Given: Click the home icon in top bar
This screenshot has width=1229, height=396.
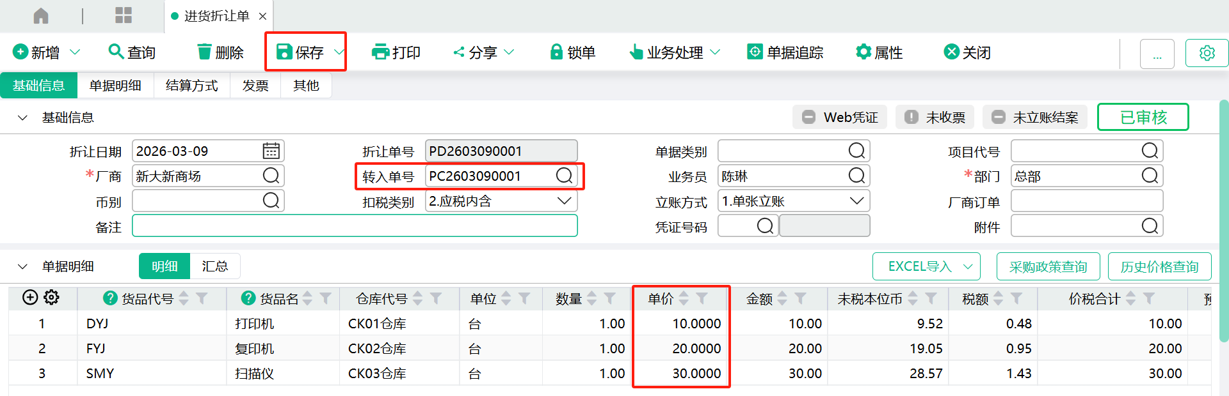Looking at the screenshot, I should pyautogui.click(x=41, y=16).
